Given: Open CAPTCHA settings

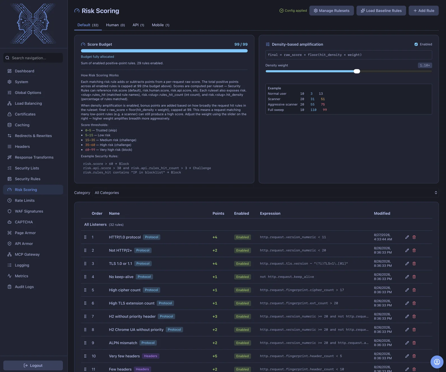Looking at the screenshot, I should coord(33,222).
